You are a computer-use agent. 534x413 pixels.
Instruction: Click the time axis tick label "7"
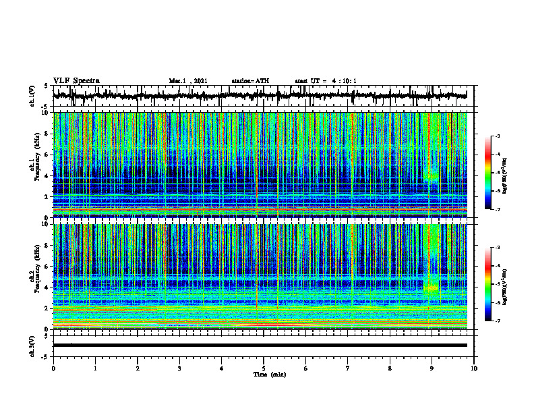point(348,368)
